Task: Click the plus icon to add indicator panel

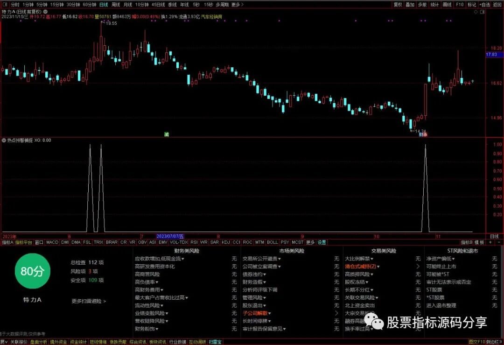Action: click(x=490, y=242)
